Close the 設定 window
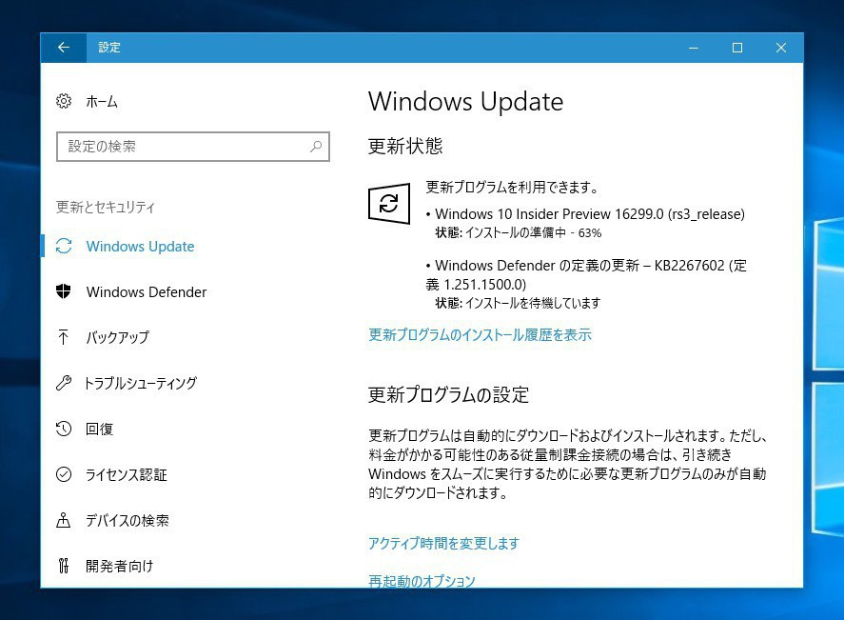Viewport: 844px width, 620px height. [781, 48]
